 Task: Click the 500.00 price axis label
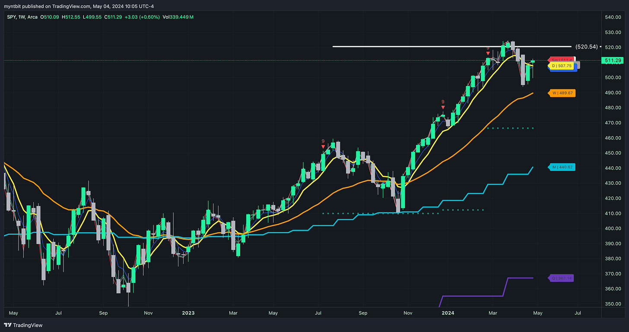coord(613,78)
